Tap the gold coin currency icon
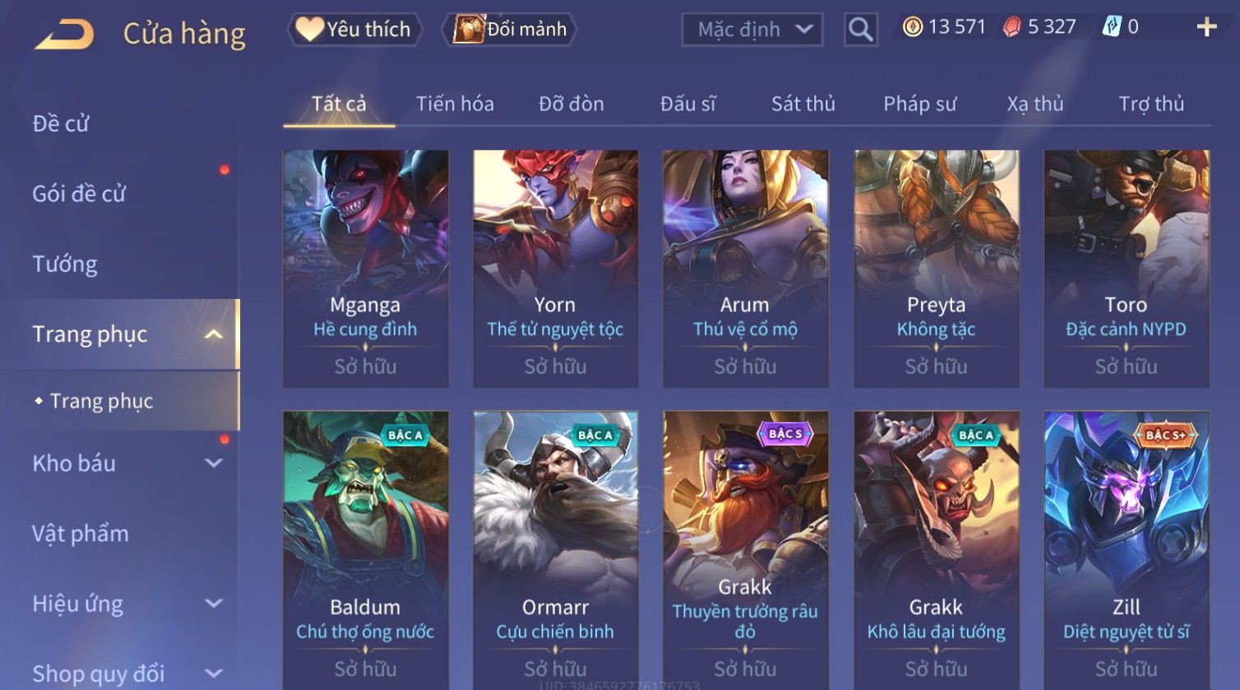Viewport: 1240px width, 690px height. click(x=912, y=27)
